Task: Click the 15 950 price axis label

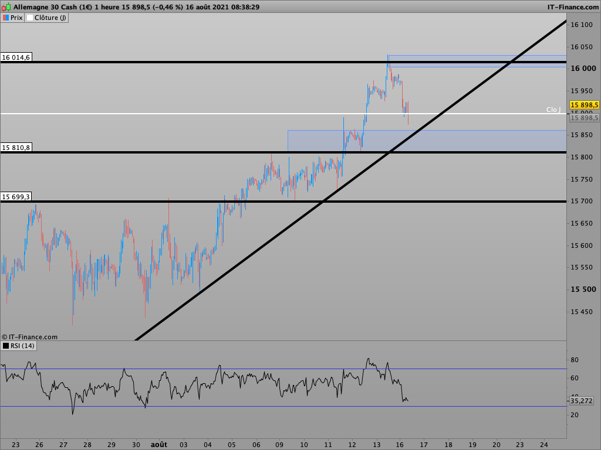Action: [581, 91]
